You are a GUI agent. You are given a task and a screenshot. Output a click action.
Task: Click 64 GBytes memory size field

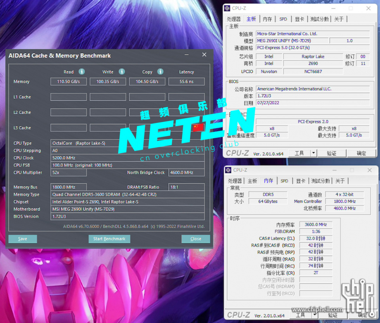point(268,201)
